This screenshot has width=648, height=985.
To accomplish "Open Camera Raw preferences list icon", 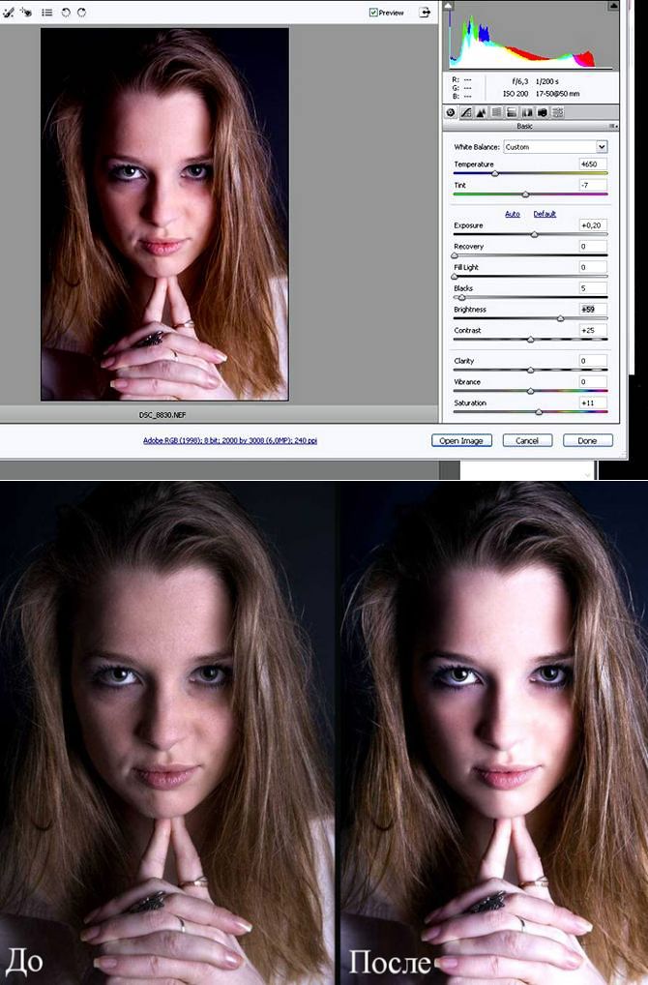I will [x=47, y=12].
